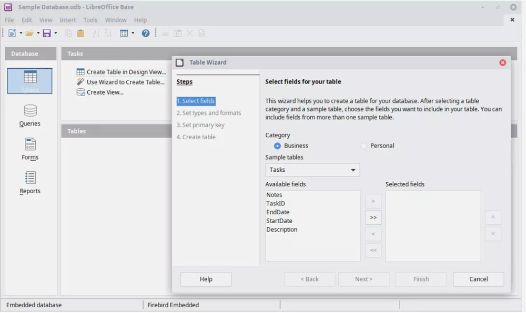
Task: Click the blue Help question mark icon
Action: click(146, 33)
